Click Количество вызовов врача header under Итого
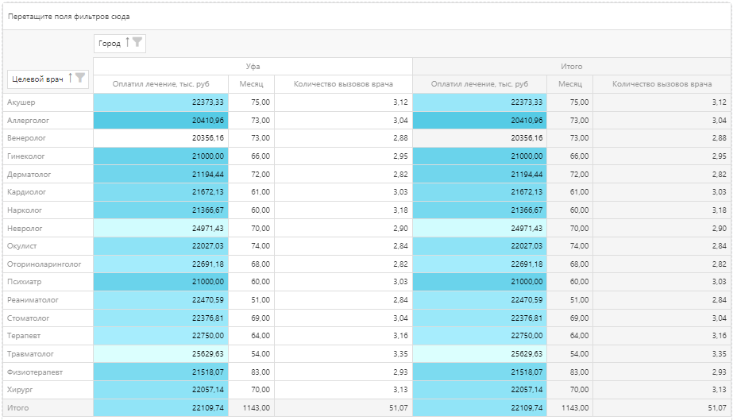The width and height of the screenshot is (741, 420). [x=662, y=84]
